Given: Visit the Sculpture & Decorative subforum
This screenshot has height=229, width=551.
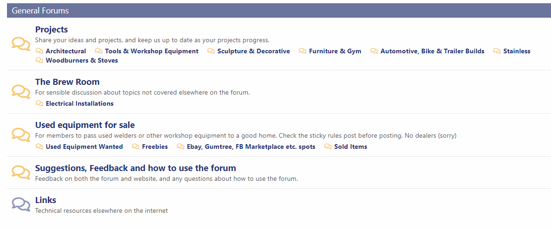Looking at the screenshot, I should pyautogui.click(x=254, y=51).
